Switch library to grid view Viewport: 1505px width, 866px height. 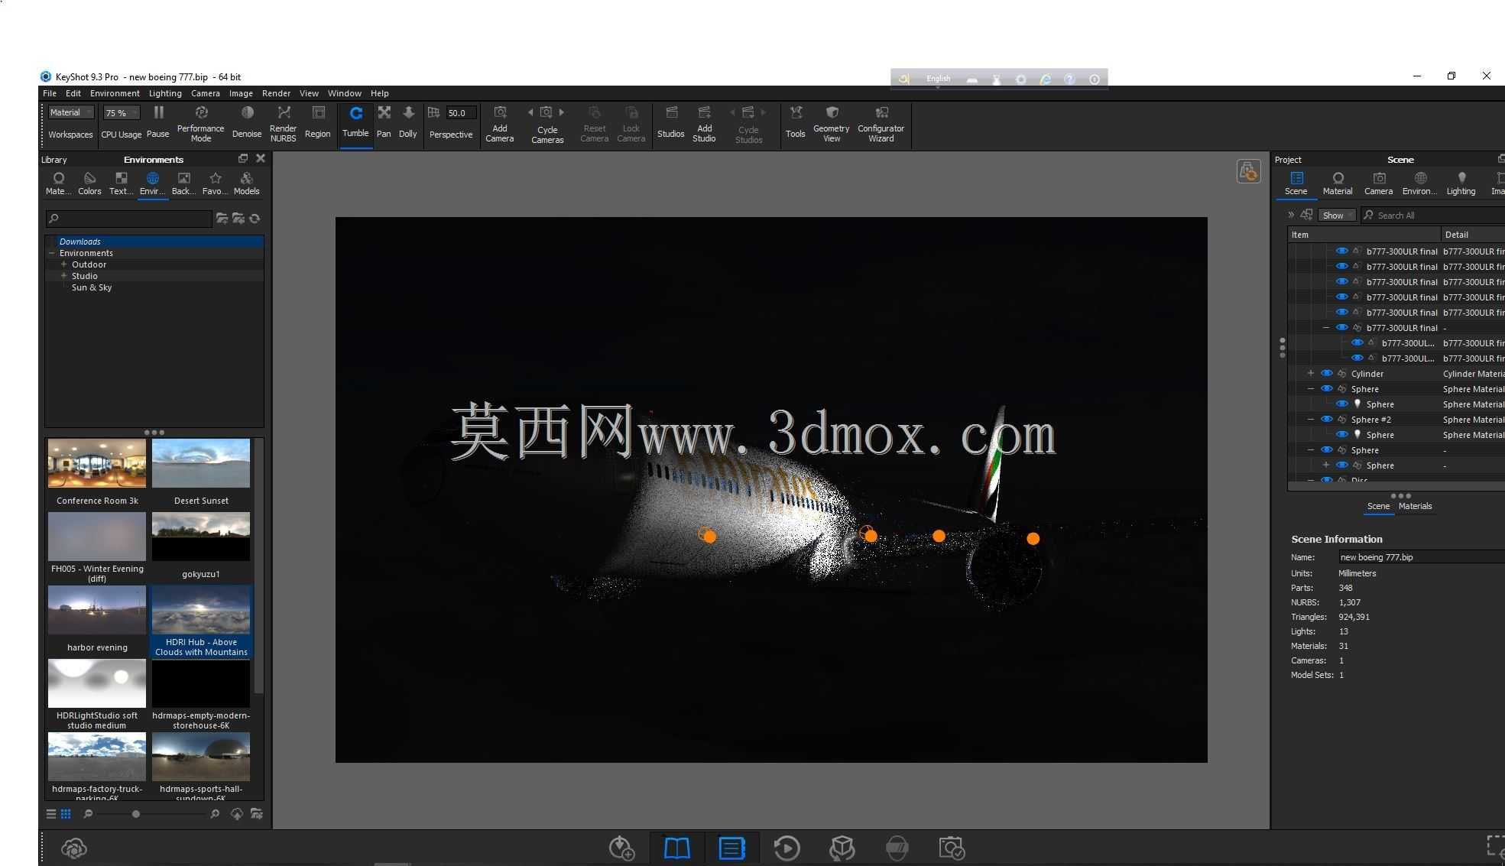point(66,814)
